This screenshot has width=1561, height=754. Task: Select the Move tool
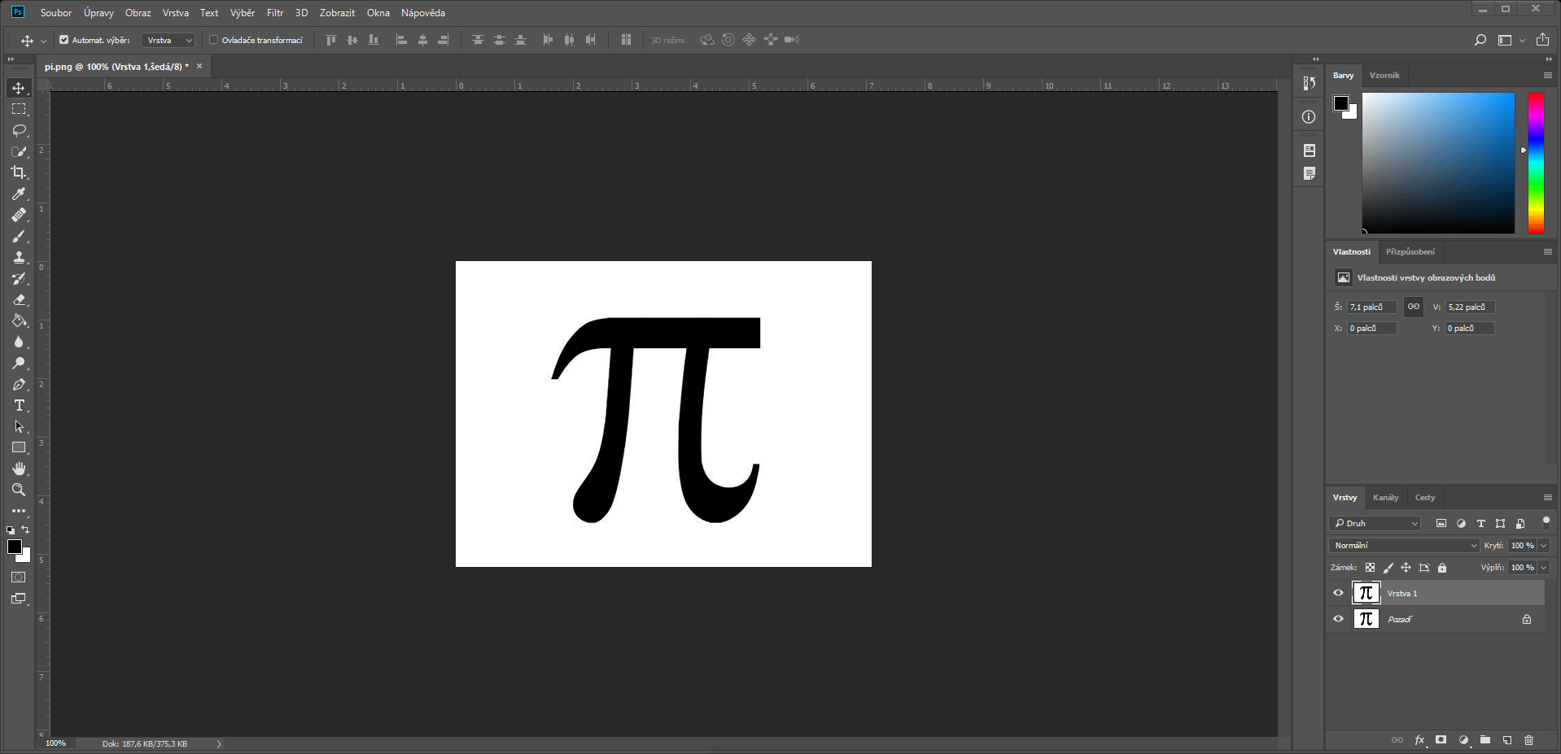[18, 88]
